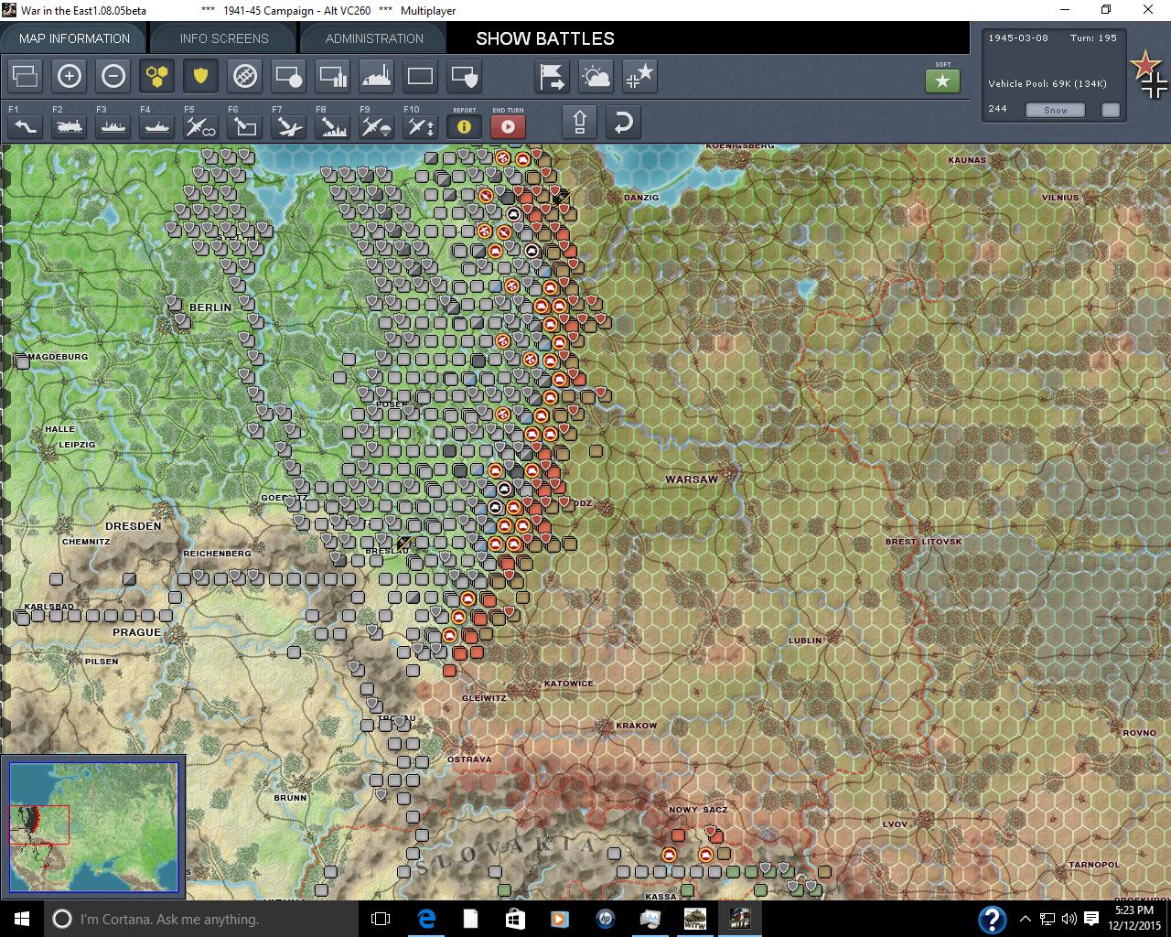Click the green Soft star button
Image resolution: width=1171 pixels, height=937 pixels.
[942, 81]
